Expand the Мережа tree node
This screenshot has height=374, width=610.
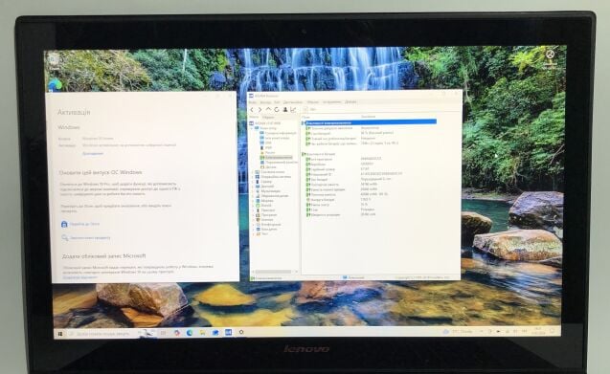click(x=253, y=201)
